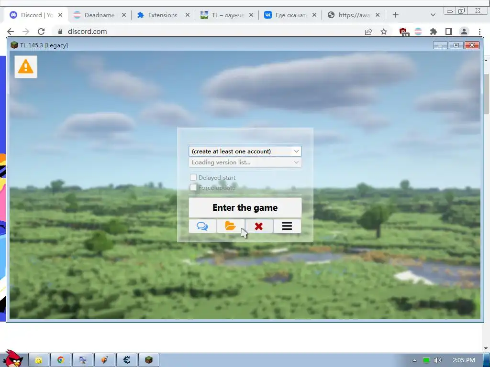
Task: Show hidden system tray icons
Action: pos(414,360)
